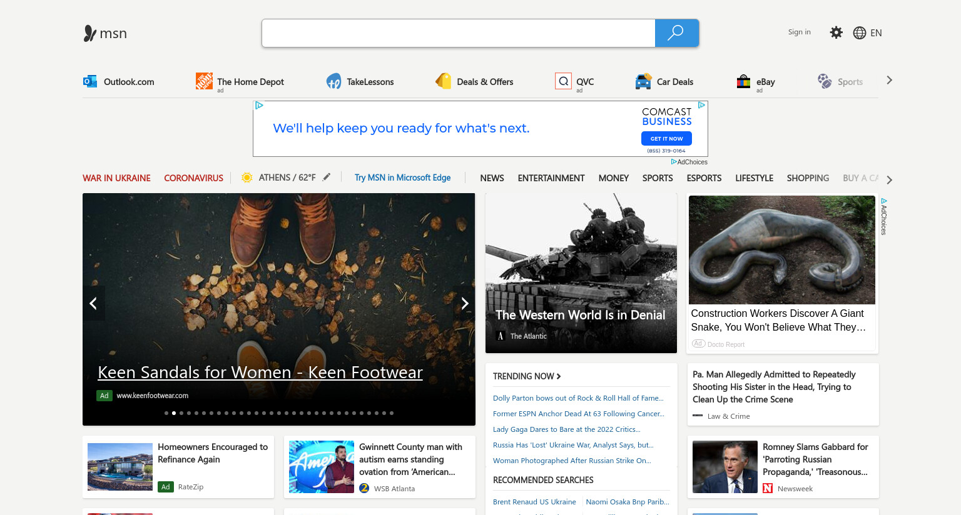The width and height of the screenshot is (961, 515).
Task: Go to the Entertainment section
Action: coord(551,178)
